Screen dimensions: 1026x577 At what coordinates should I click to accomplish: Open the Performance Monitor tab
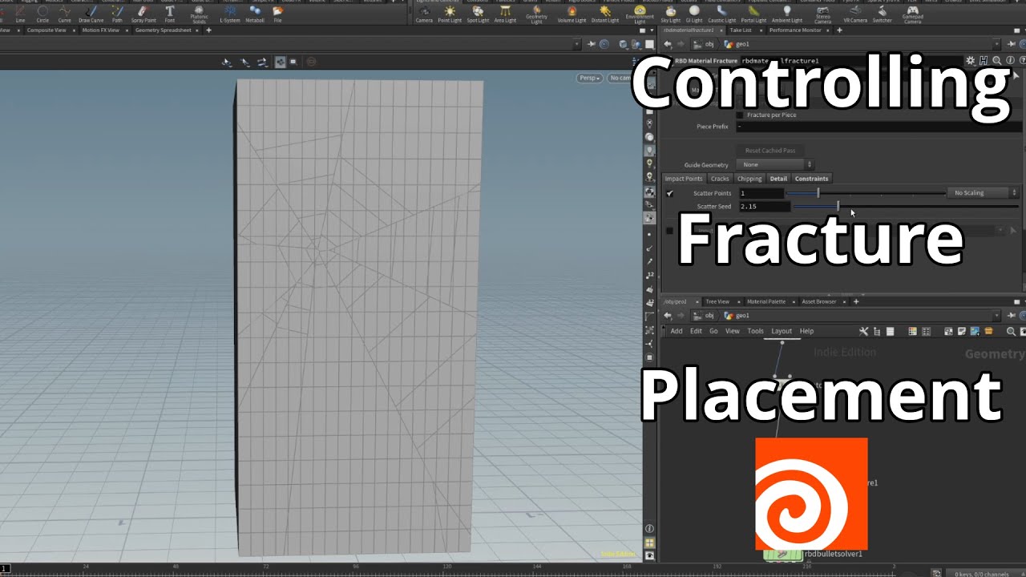point(795,30)
